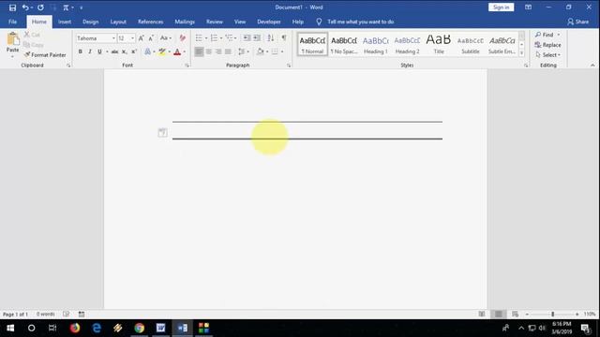Open the File tab
Image resolution: width=600 pixels, height=337 pixels.
(12, 22)
